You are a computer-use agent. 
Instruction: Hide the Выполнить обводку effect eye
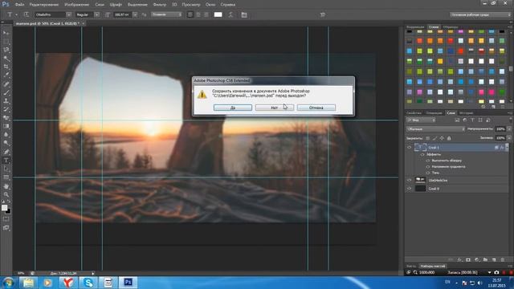tap(428, 161)
